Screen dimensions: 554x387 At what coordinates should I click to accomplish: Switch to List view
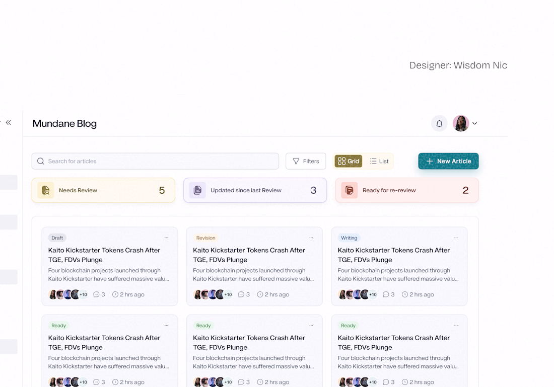379,161
